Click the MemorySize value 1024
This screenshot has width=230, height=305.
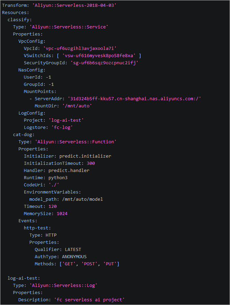point(62,213)
